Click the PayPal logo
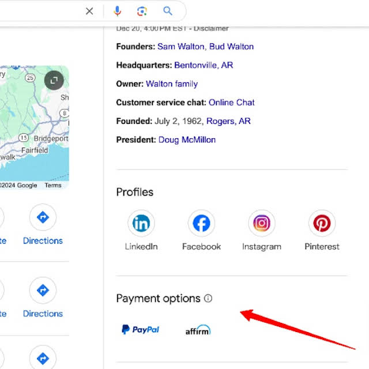This screenshot has width=369, height=369. (141, 329)
